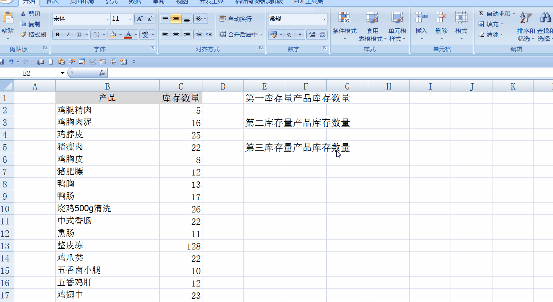Viewport: 553px width, 302px height.
Task: Click Undo in the quick access toolbar
Action: (11, 62)
